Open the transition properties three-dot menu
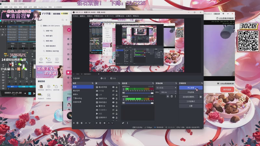260x146 pixels. pyautogui.click(x=175, y=96)
